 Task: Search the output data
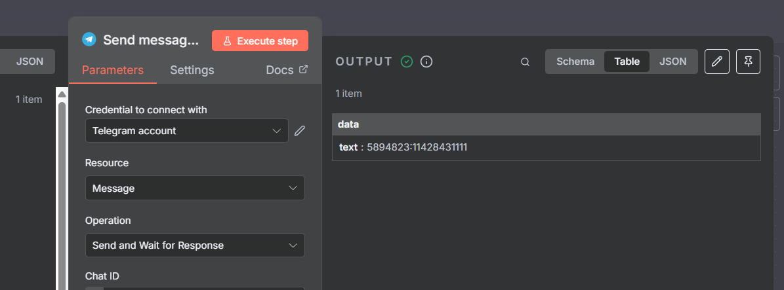tap(525, 62)
